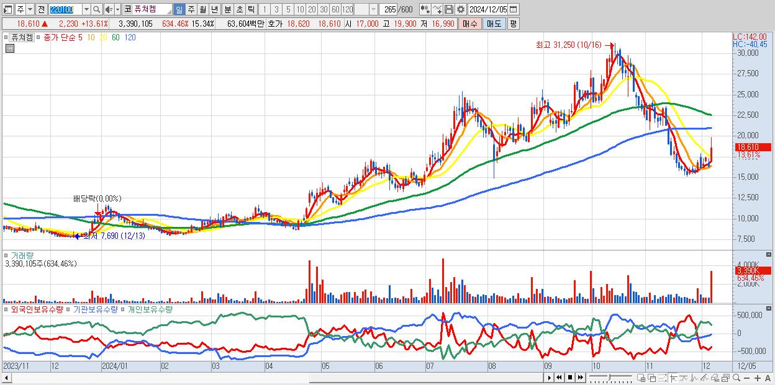Click the 220100 stock code input field
The width and height of the screenshot is (775, 385).
pos(65,10)
